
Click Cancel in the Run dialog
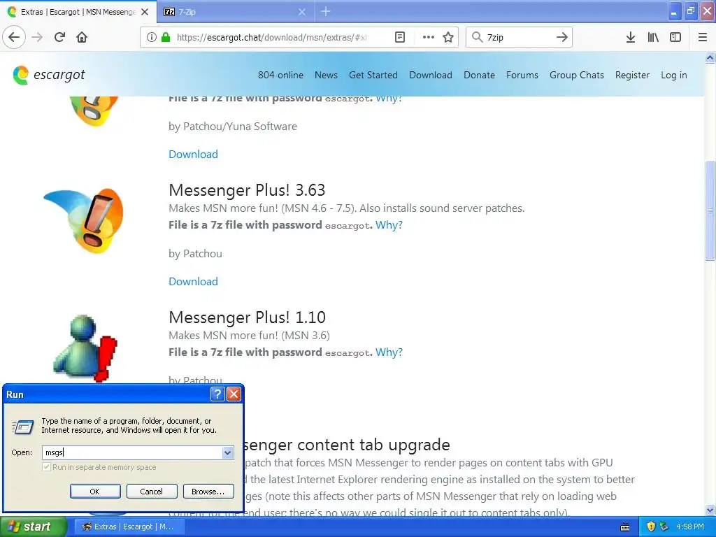152,492
